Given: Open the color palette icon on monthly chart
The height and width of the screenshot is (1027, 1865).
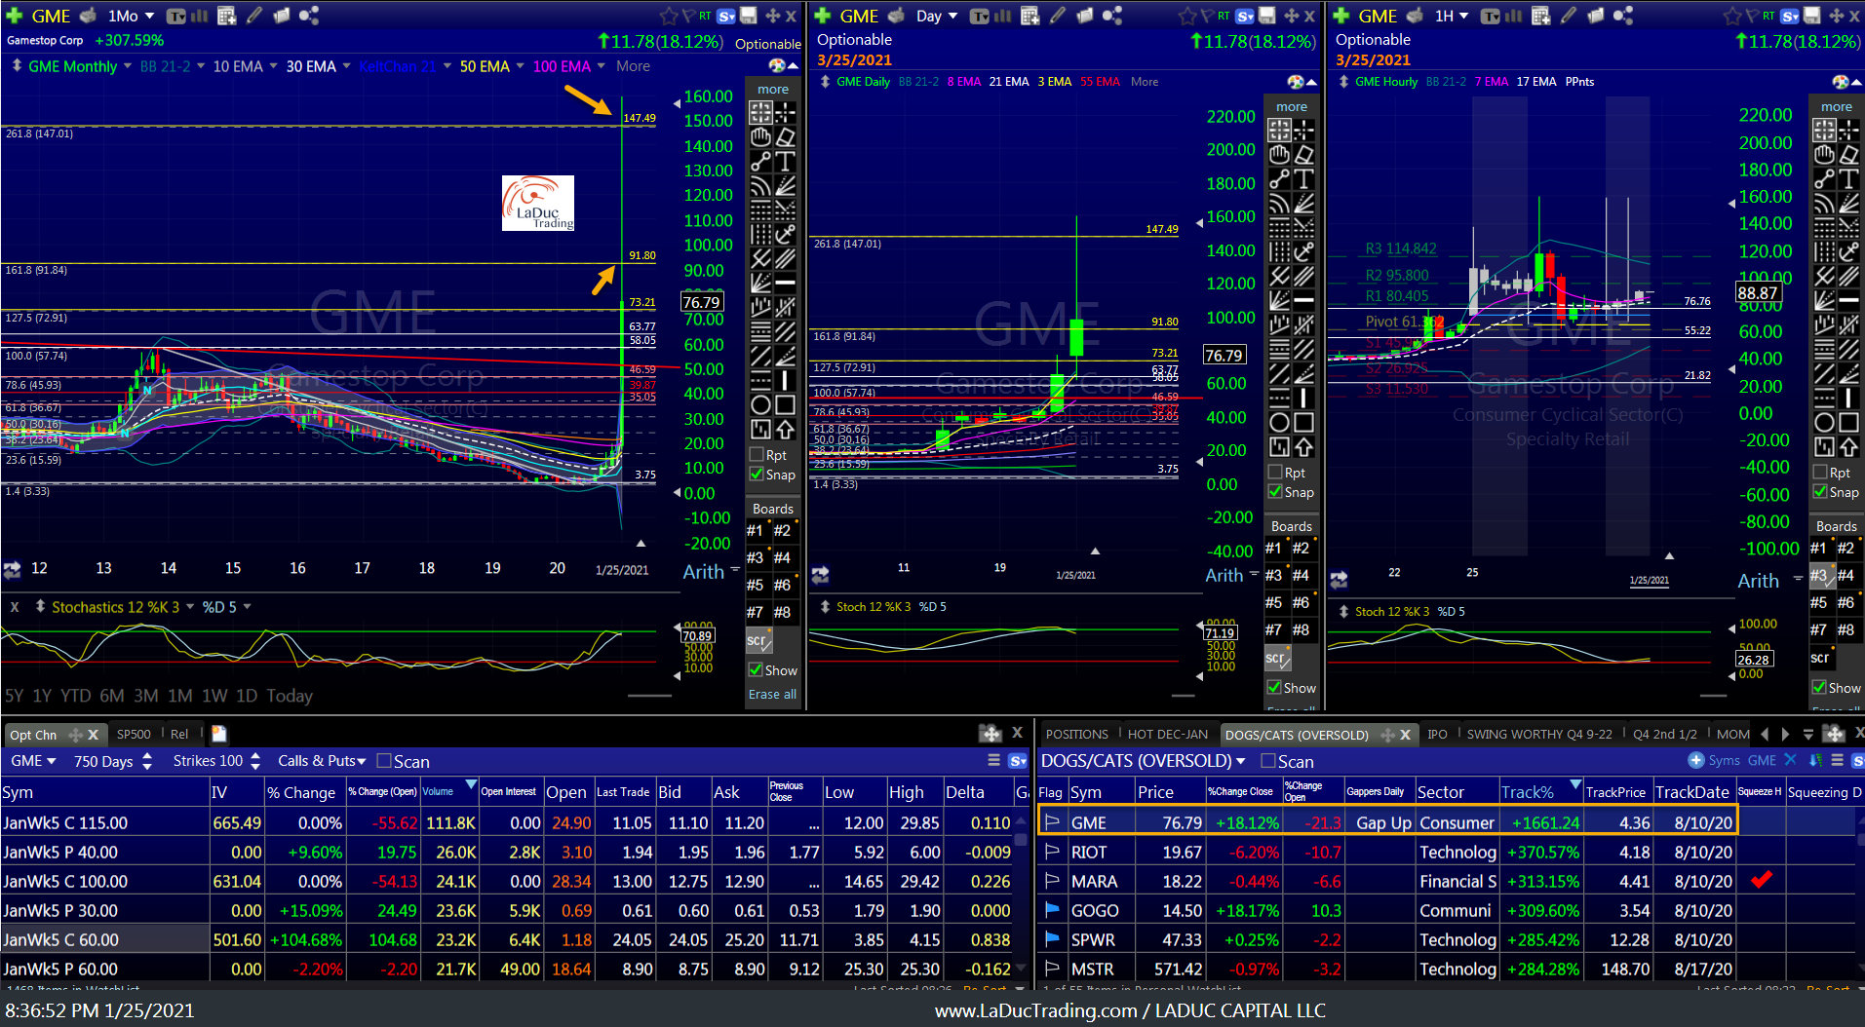Looking at the screenshot, I should [777, 65].
